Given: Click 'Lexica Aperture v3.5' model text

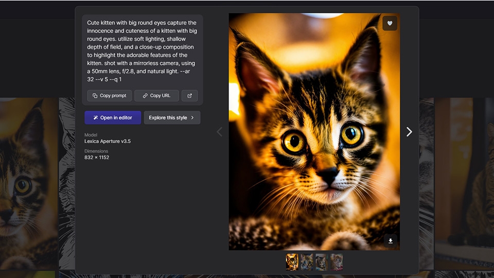Looking at the screenshot, I should pos(108,141).
